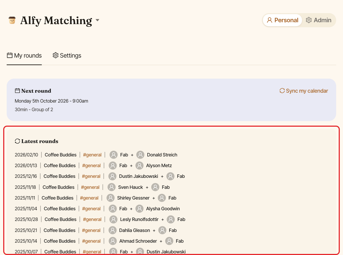Image resolution: width=343 pixels, height=255 pixels.
Task: Click the calendar icon beside Next round heading
Action: (17, 91)
